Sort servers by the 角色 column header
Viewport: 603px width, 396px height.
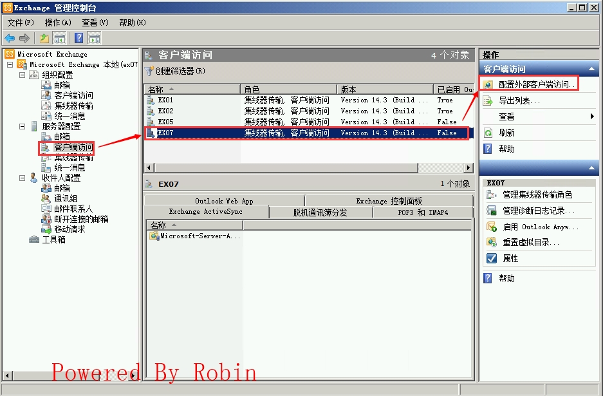click(288, 90)
